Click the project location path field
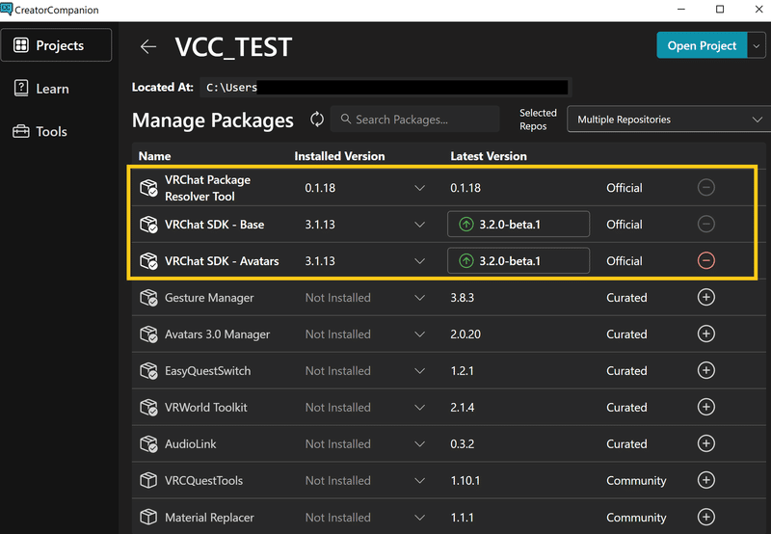Viewport: 771px width, 534px height. click(x=386, y=88)
